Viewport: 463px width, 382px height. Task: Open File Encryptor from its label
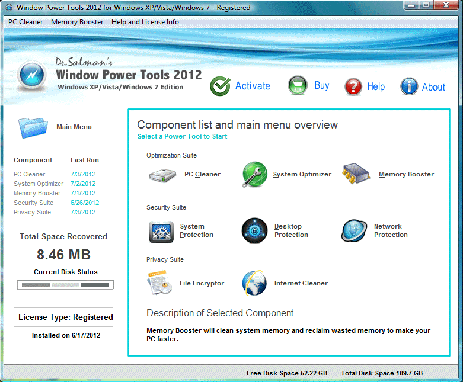point(202,283)
